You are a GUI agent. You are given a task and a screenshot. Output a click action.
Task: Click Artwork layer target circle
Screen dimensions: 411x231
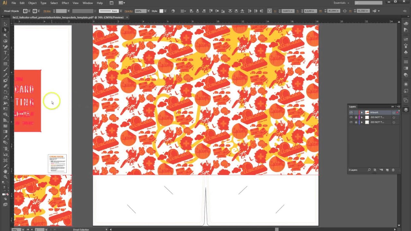click(x=394, y=113)
